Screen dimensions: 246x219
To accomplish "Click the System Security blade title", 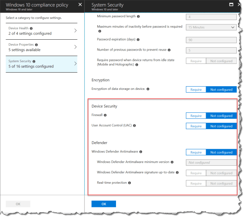I will coord(108,5).
